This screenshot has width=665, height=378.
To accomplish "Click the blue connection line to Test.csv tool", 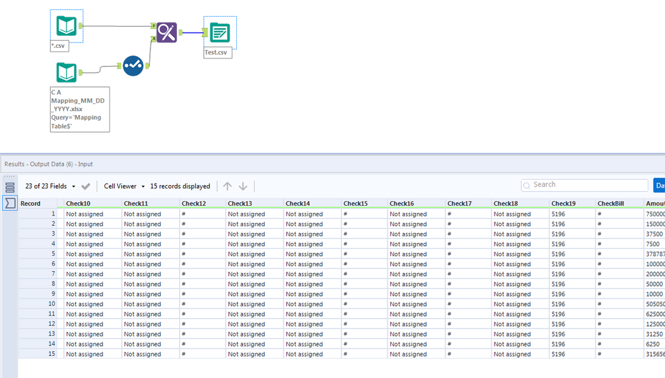I will 193,33.
